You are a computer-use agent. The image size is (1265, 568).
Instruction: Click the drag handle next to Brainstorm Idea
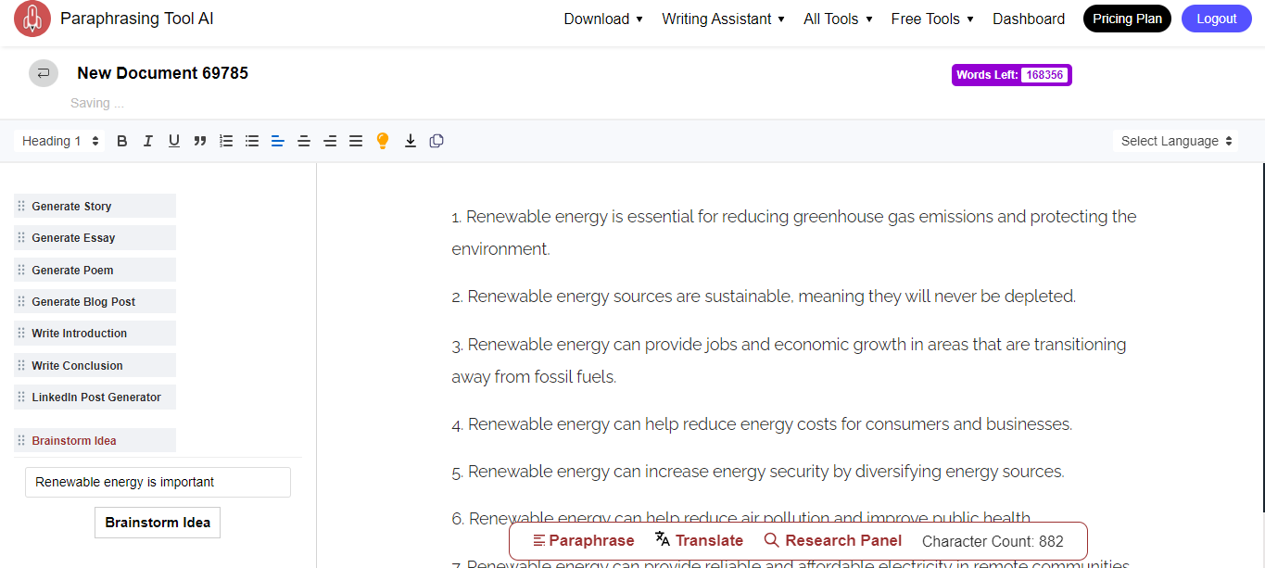tap(21, 440)
